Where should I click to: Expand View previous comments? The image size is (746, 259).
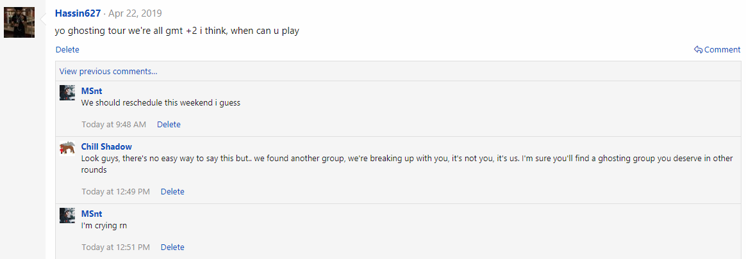click(108, 71)
